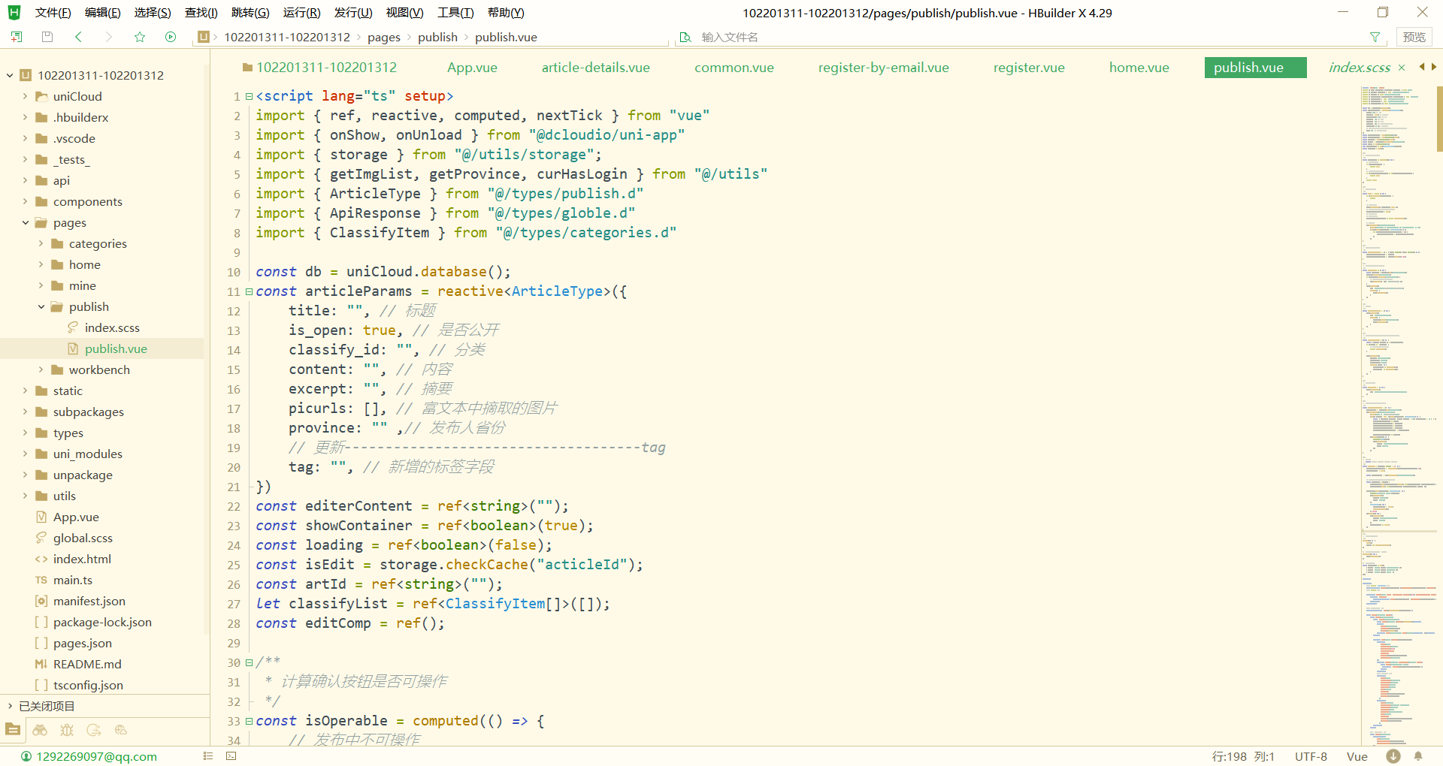Go forward with the right arrow icon

coord(109,37)
